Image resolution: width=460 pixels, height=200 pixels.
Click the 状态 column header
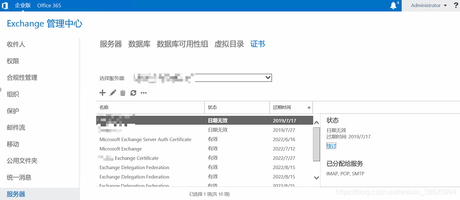[x=237, y=107]
